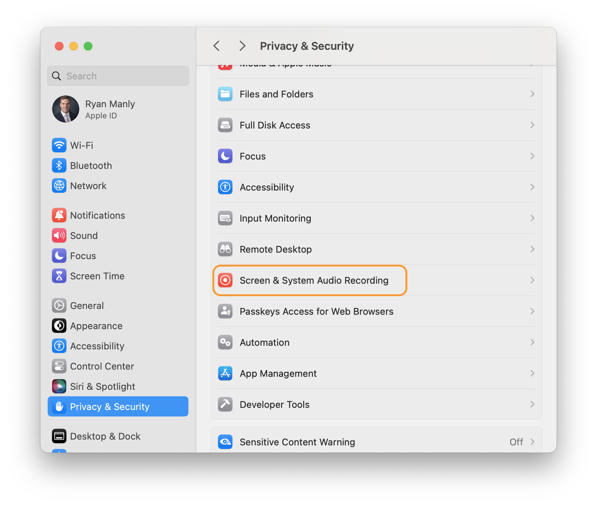Select Privacy & Security in sidebar

pyautogui.click(x=118, y=407)
